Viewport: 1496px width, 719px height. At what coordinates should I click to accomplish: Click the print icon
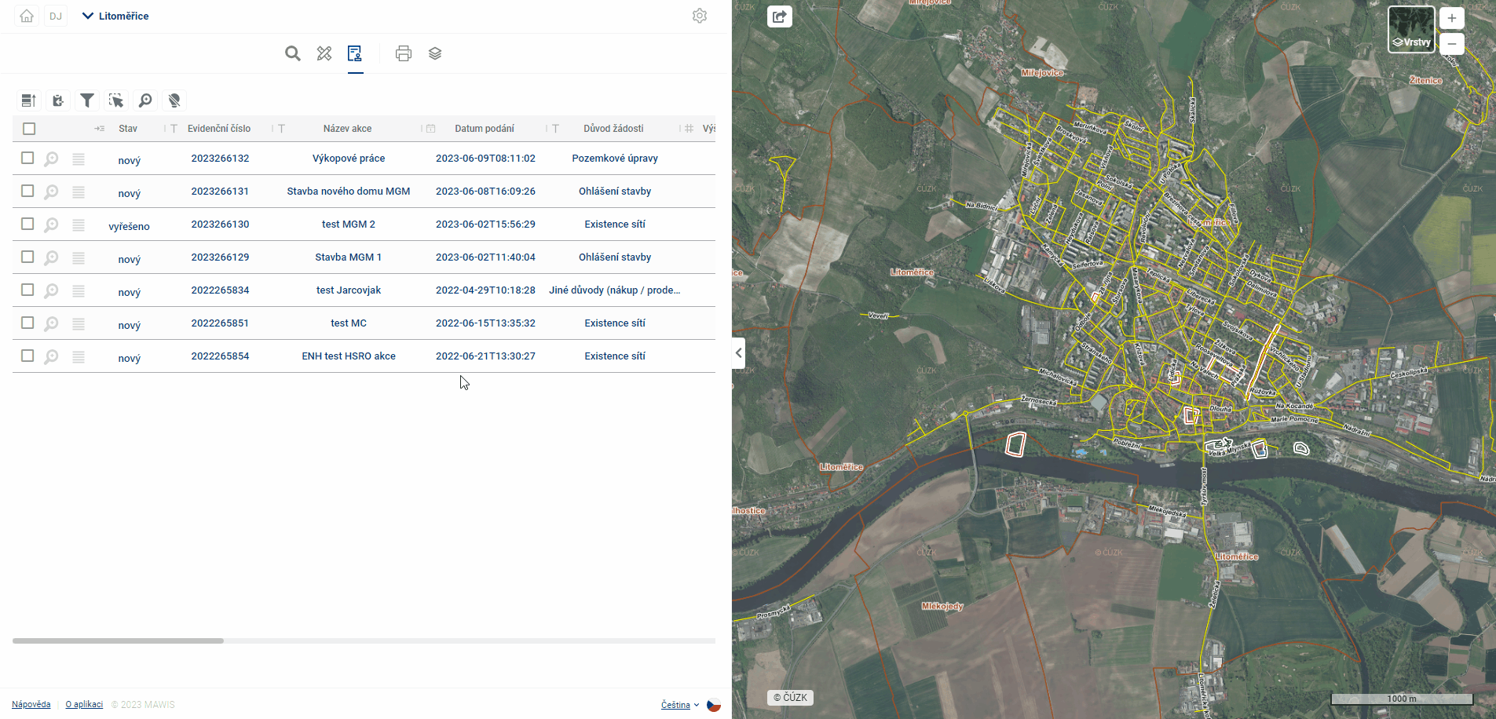404,53
